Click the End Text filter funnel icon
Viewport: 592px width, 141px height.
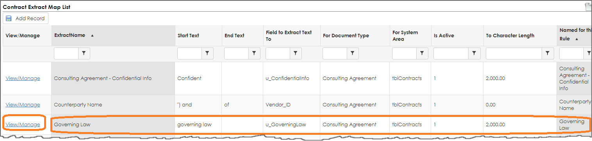pyautogui.click(x=254, y=54)
